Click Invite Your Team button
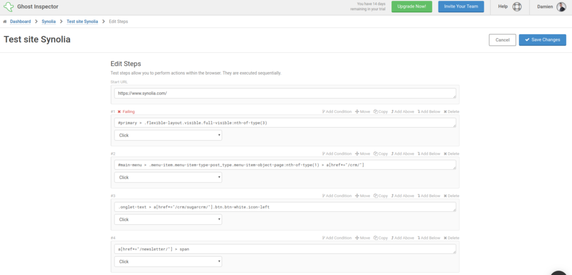 click(461, 7)
